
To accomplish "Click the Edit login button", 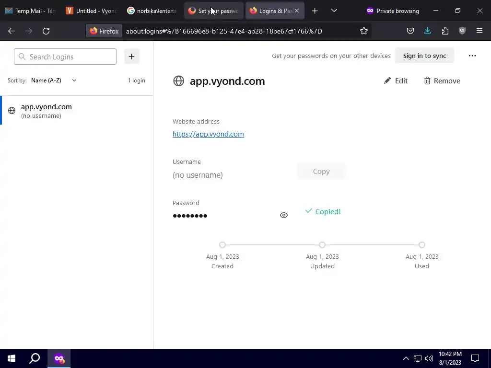I will (396, 80).
